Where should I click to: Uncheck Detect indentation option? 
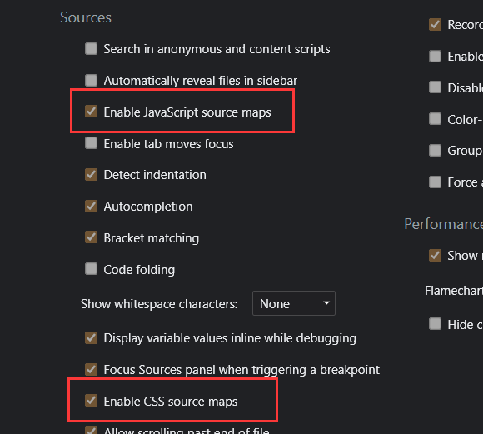coord(91,175)
